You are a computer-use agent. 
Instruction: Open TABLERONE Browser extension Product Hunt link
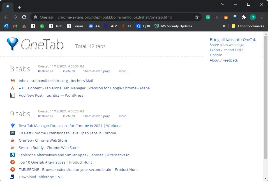pos(78,169)
